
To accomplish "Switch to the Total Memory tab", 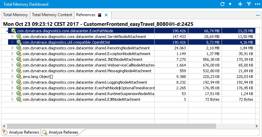I will [x=15, y=15].
